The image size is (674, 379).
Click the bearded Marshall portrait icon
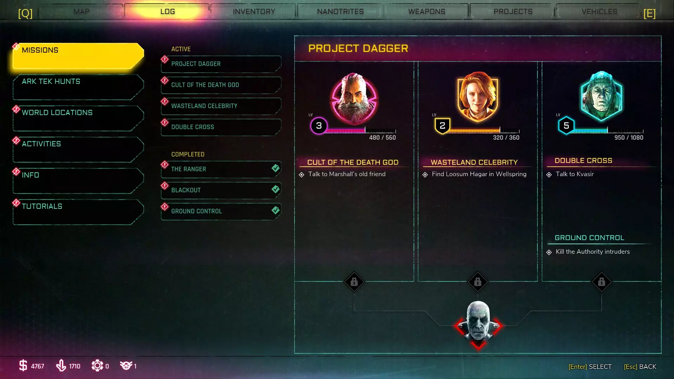[x=354, y=99]
